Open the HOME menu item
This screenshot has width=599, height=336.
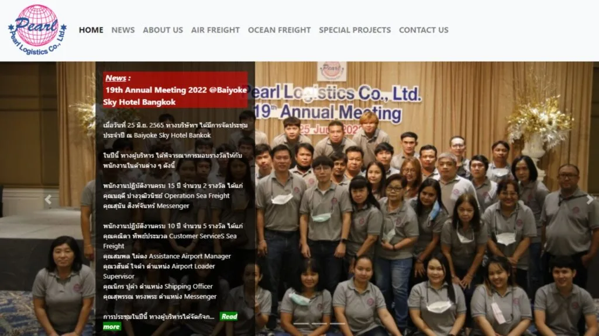click(x=91, y=30)
